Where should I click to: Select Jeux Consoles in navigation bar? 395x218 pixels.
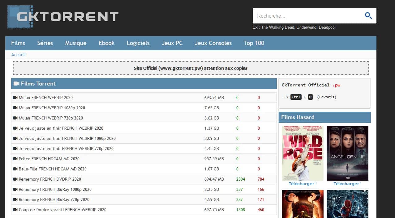point(213,43)
